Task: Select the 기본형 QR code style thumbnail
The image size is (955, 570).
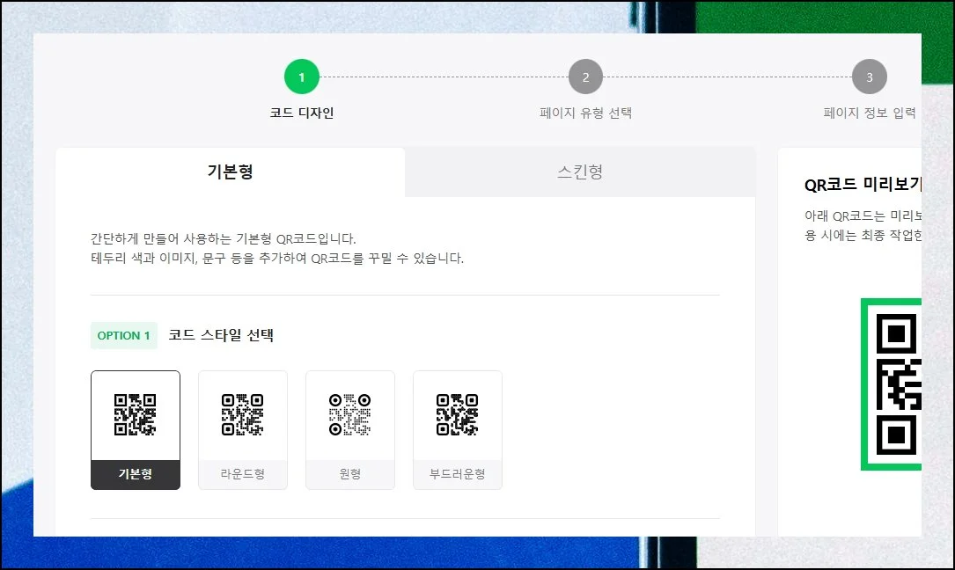Action: pyautogui.click(x=136, y=415)
